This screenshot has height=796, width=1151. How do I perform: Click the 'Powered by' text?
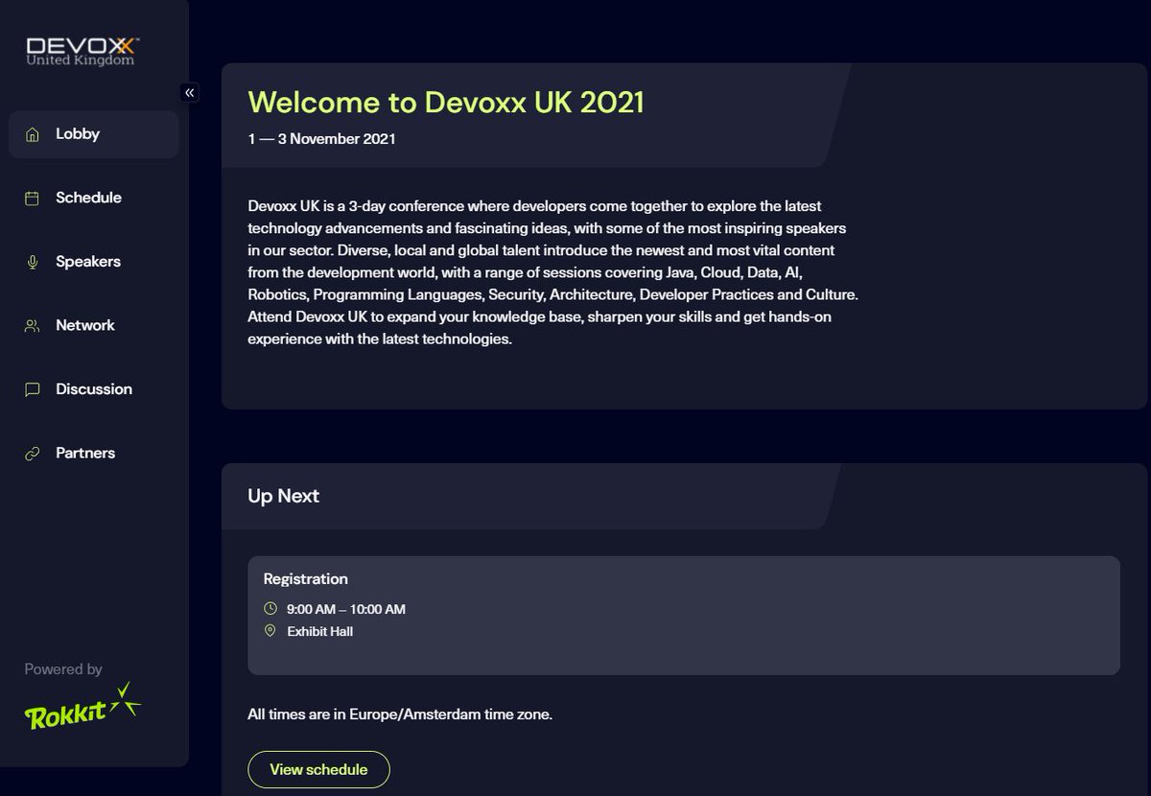[63, 669]
